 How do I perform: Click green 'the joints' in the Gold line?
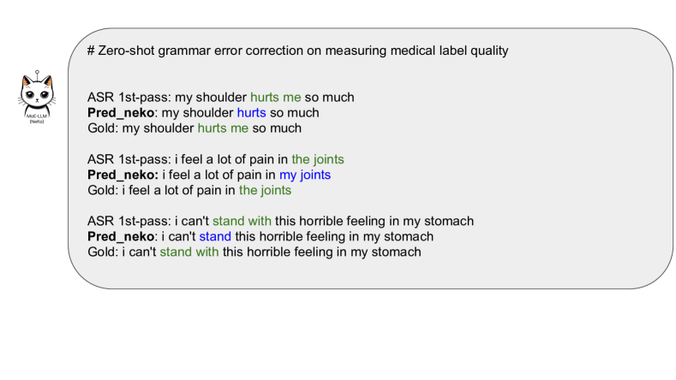(x=265, y=190)
